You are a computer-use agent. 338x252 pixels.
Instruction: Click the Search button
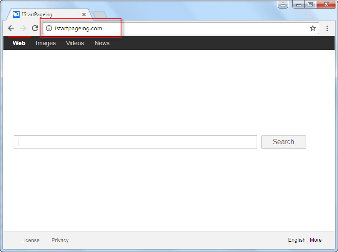tap(283, 142)
